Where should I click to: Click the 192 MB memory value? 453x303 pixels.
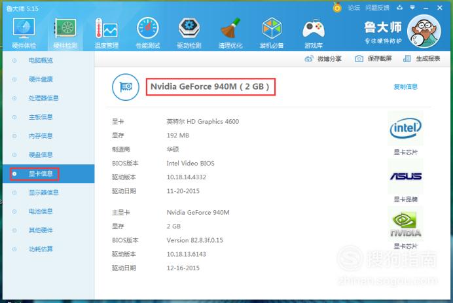[177, 135]
